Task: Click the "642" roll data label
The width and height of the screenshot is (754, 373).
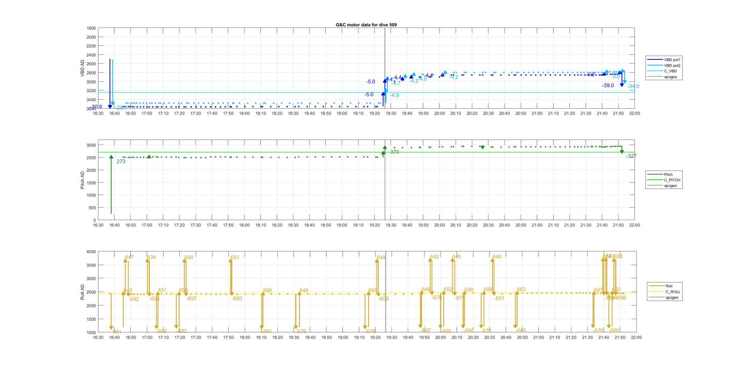Action: pyautogui.click(x=435, y=257)
